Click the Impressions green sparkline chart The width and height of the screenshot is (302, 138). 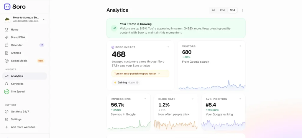point(129,125)
